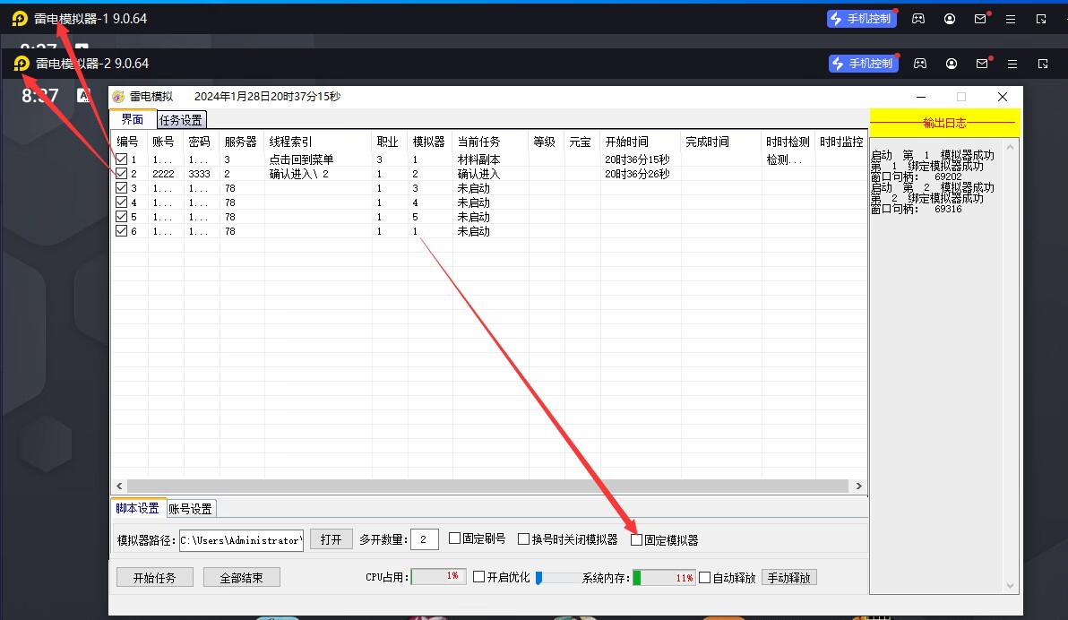This screenshot has width=1068, height=620.
Task: Open gamepad icon in 雷电模拟器-1 title bar
Action: (918, 19)
